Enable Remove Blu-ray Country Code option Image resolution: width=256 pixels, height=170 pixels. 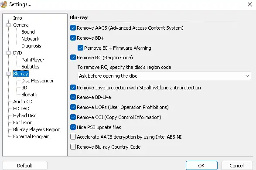click(x=73, y=147)
